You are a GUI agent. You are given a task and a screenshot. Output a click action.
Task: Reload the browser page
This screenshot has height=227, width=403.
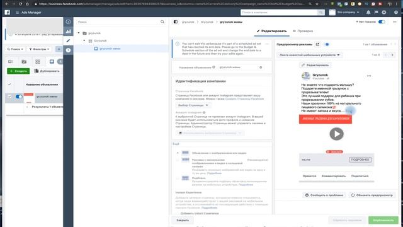point(20,4)
